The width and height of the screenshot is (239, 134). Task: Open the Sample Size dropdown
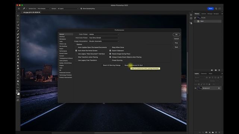tap(44, 9)
